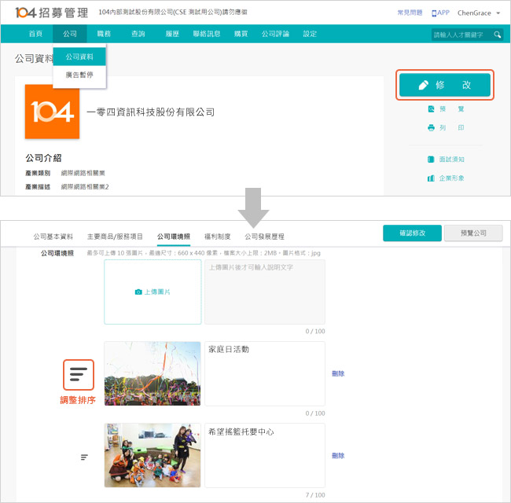Click the 確認修改 button
Image resolution: width=511 pixels, height=503 pixels.
(412, 233)
